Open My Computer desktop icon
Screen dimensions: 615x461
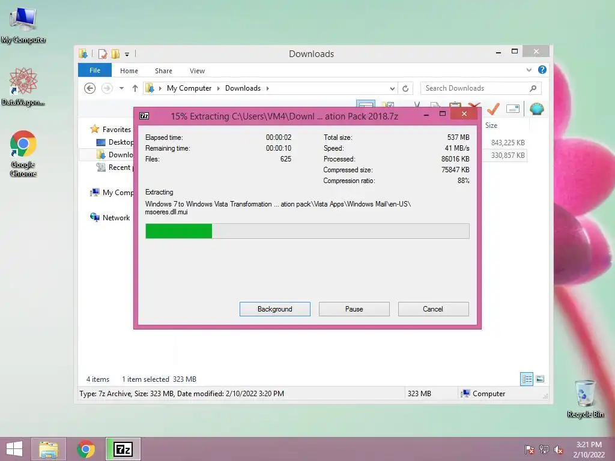(x=23, y=25)
